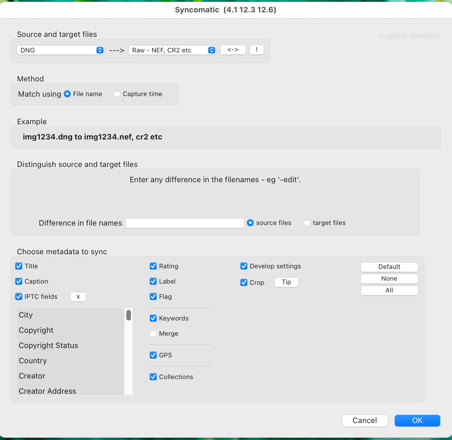Choose the target files radio option
This screenshot has width=452, height=440.
coord(307,223)
